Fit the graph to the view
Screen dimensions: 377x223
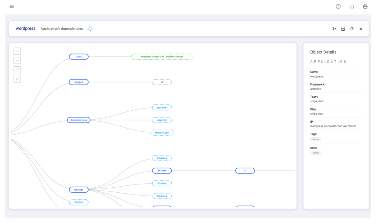point(17,70)
